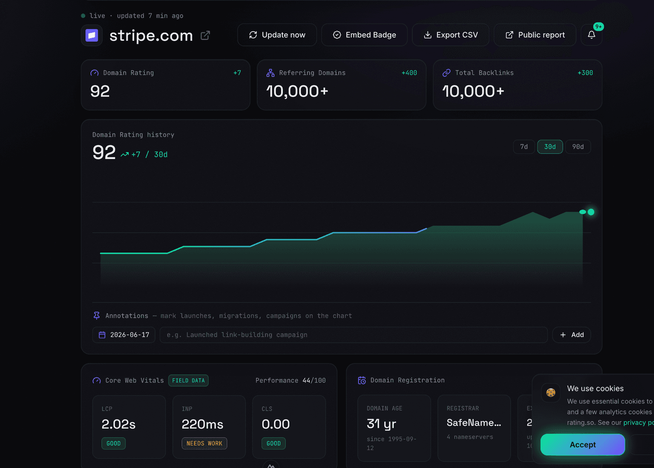This screenshot has width=654, height=468.
Task: Click the Annotations pin icon
Action: [97, 315]
